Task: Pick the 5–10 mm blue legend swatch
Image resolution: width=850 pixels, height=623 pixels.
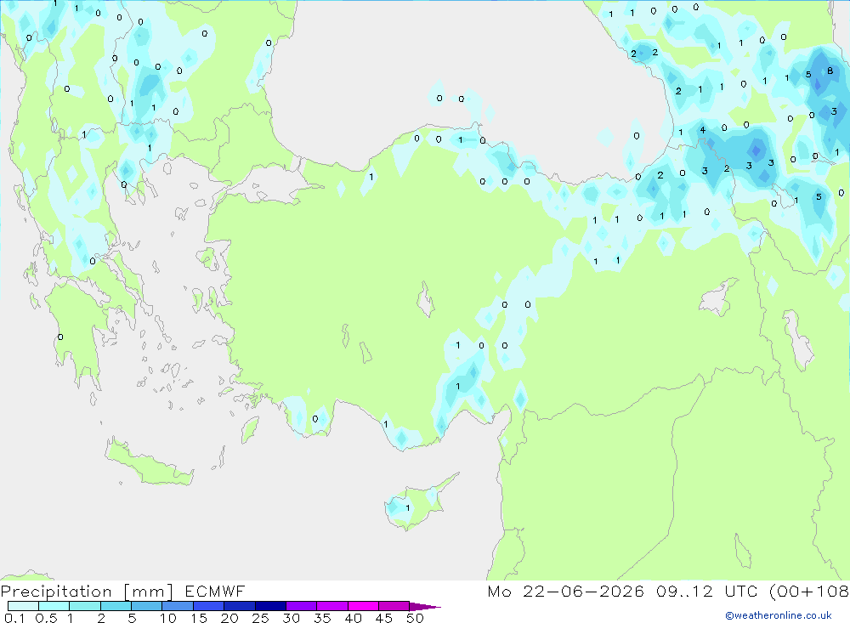Action: [146, 606]
